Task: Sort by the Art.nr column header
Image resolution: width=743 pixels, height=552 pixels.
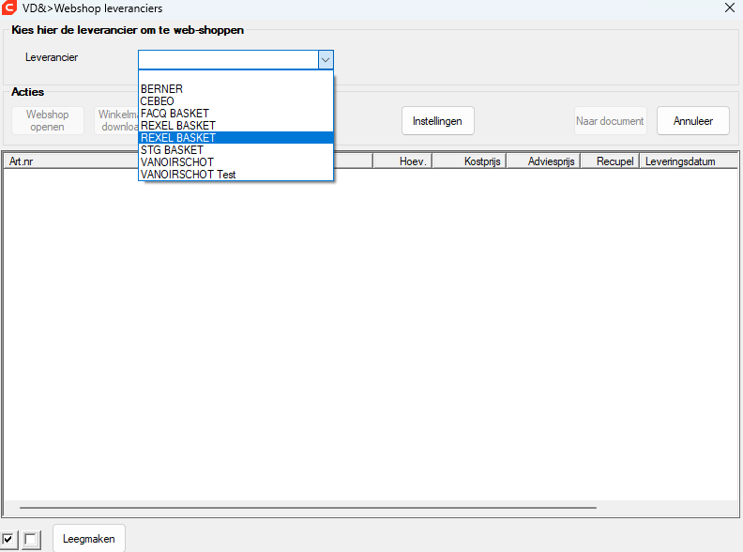Action: pos(71,161)
